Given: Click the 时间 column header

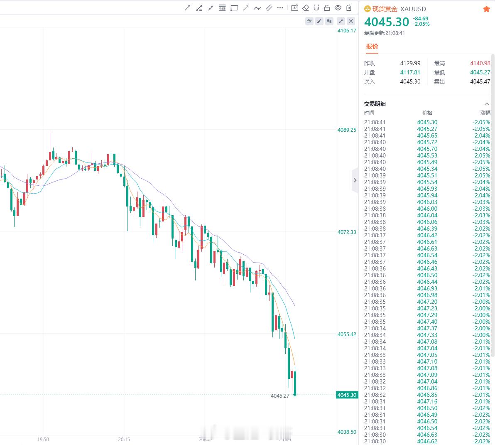Looking at the screenshot, I should pyautogui.click(x=369, y=113).
